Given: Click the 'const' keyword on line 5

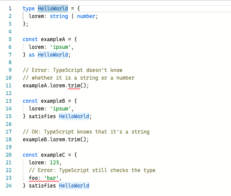Looking at the screenshot, I should (x=30, y=39).
